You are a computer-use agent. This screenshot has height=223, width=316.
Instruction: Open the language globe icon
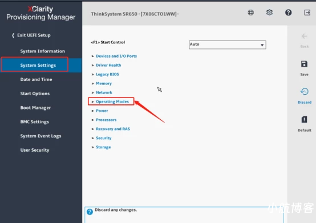click(x=251, y=13)
